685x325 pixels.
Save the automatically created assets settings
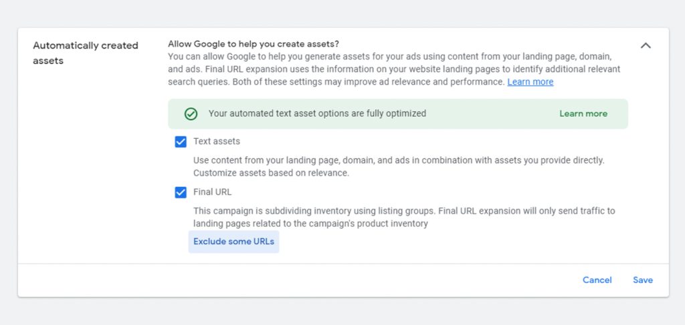tap(643, 280)
